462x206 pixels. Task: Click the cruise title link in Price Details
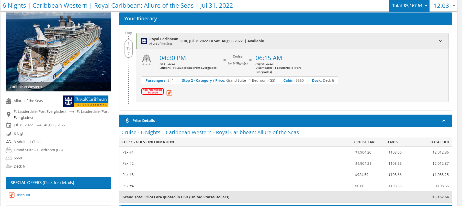pyautogui.click(x=210, y=132)
